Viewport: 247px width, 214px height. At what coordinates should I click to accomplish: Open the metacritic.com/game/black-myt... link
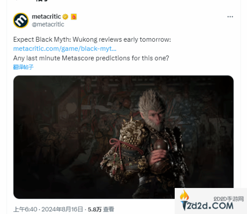coord(65,48)
